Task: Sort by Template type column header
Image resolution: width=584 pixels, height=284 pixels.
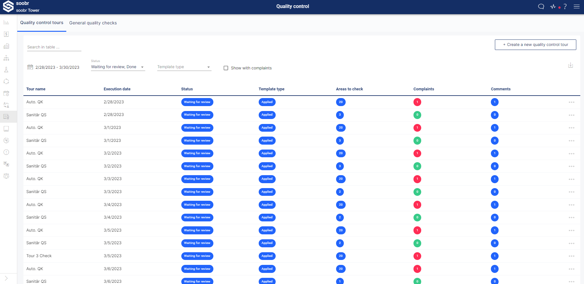Action: 271,89
